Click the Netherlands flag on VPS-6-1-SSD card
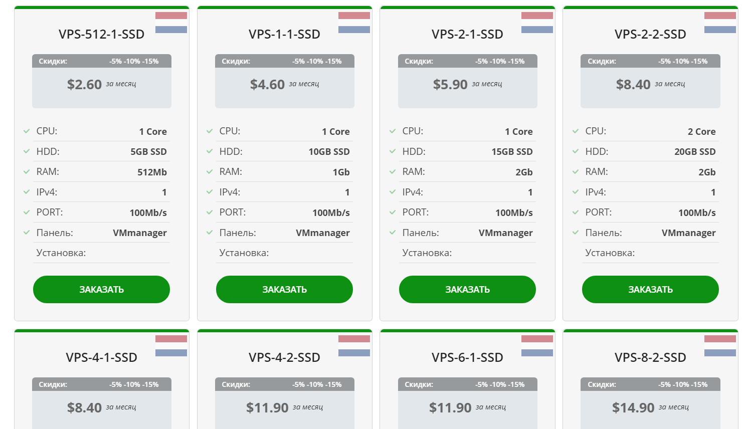The image size is (745, 429). point(537,346)
